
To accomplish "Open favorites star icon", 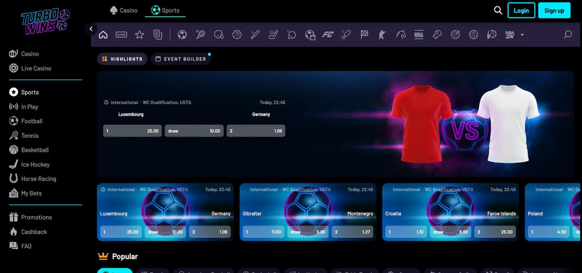I will click(139, 35).
